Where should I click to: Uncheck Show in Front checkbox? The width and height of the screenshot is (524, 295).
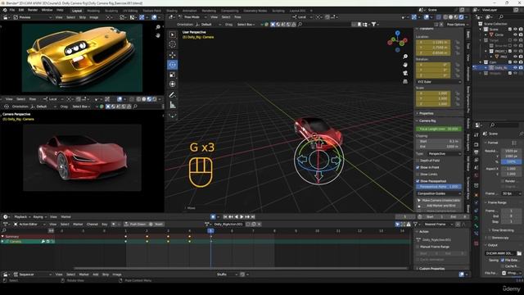tap(418, 167)
